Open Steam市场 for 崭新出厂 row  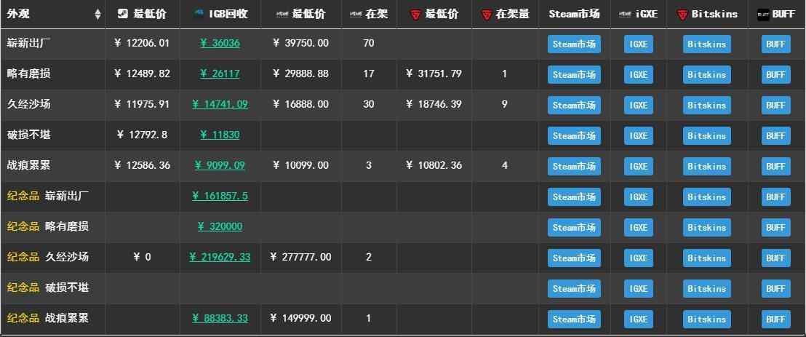coord(574,44)
